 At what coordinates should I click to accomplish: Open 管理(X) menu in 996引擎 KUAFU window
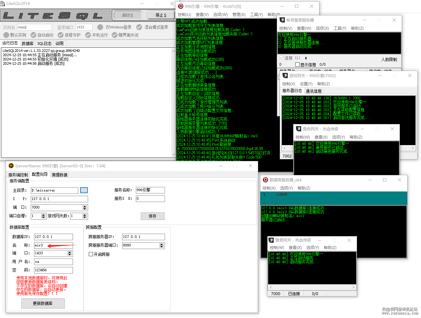click(239, 15)
